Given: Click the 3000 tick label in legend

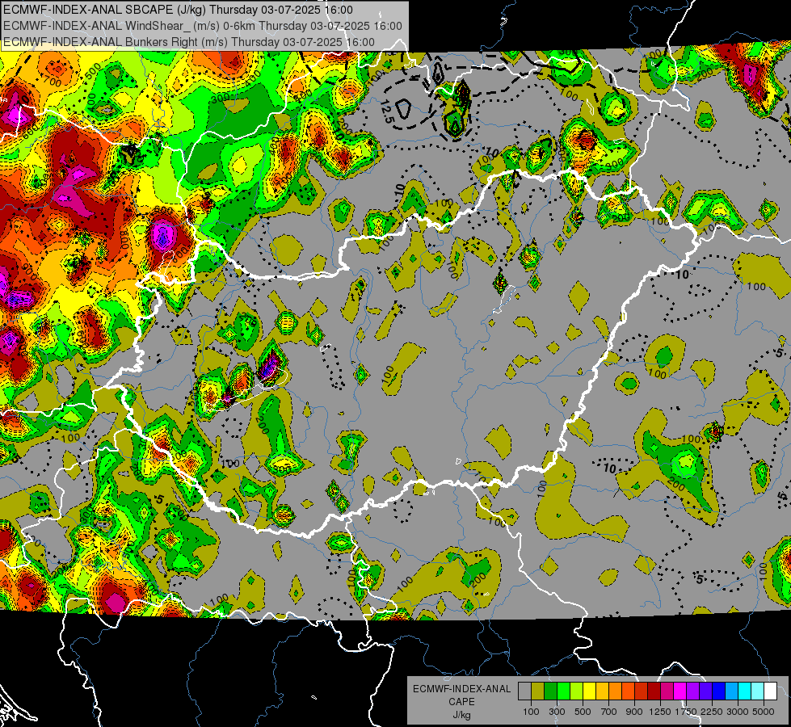Looking at the screenshot, I should tap(738, 712).
